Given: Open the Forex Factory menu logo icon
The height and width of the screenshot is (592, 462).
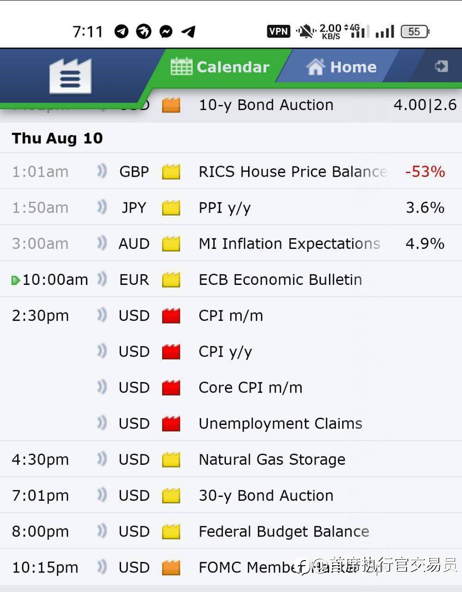Looking at the screenshot, I should pyautogui.click(x=70, y=76).
